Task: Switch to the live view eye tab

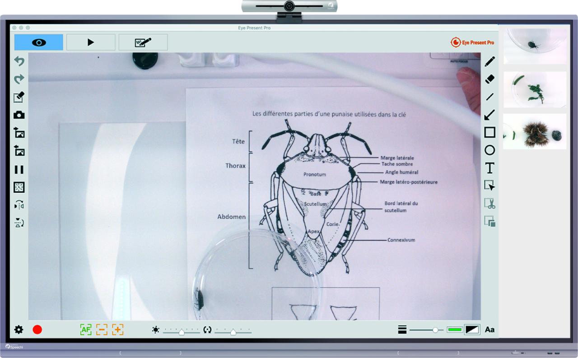Action: click(x=38, y=42)
